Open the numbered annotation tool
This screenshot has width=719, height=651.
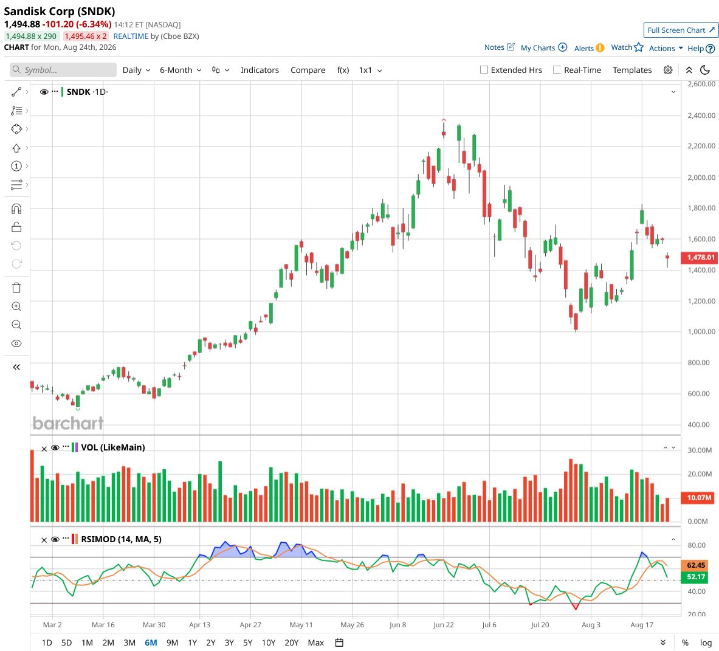16,166
